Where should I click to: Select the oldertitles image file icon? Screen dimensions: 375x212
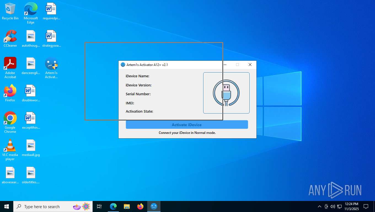click(x=31, y=175)
